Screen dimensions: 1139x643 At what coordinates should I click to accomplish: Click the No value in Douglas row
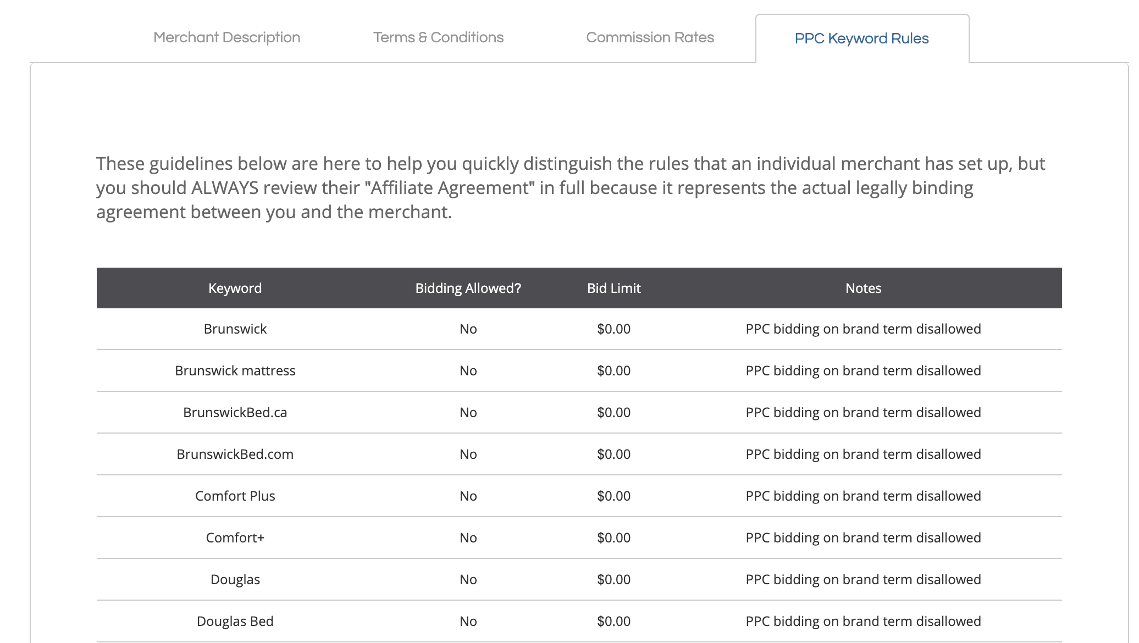tap(468, 579)
